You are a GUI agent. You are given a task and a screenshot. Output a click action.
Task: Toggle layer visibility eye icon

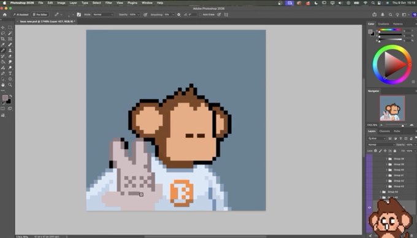(369, 207)
